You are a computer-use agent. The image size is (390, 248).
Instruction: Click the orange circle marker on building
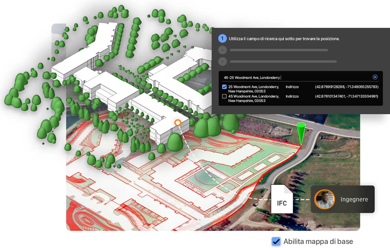[178, 123]
